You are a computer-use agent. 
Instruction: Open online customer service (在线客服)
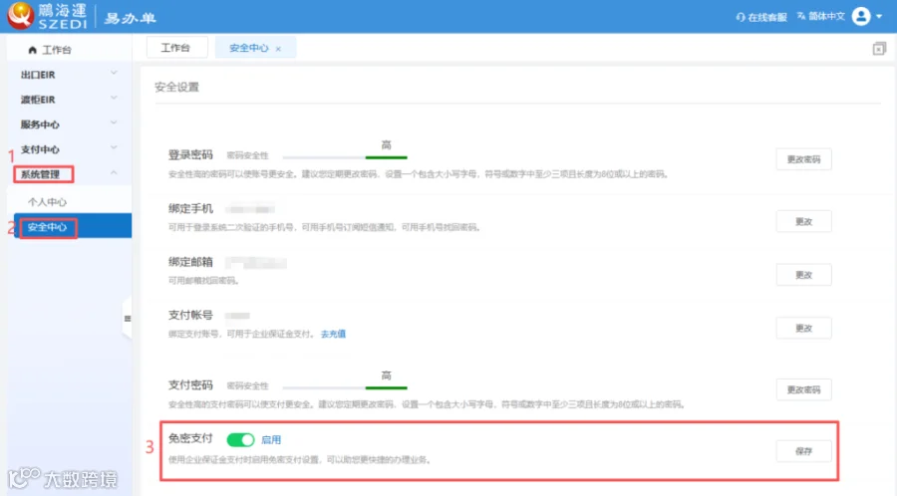pyautogui.click(x=761, y=17)
